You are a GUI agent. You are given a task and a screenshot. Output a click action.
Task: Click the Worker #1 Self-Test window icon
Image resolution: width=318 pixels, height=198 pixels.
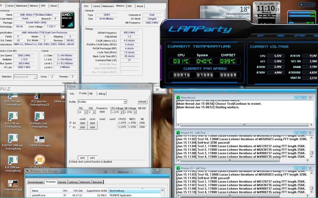pyautogui.click(x=178, y=133)
